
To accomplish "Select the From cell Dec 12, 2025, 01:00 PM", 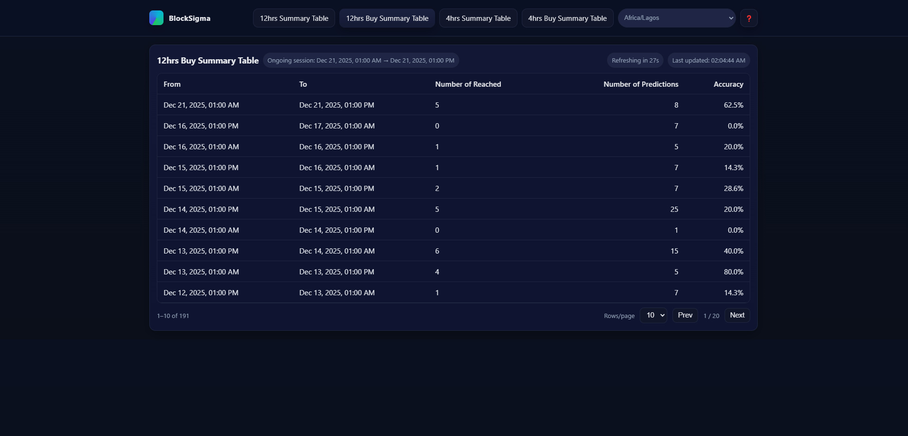I will (x=201, y=292).
